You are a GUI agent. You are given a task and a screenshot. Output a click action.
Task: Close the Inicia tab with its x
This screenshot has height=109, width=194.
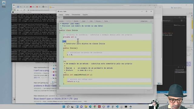[x=62, y=18]
